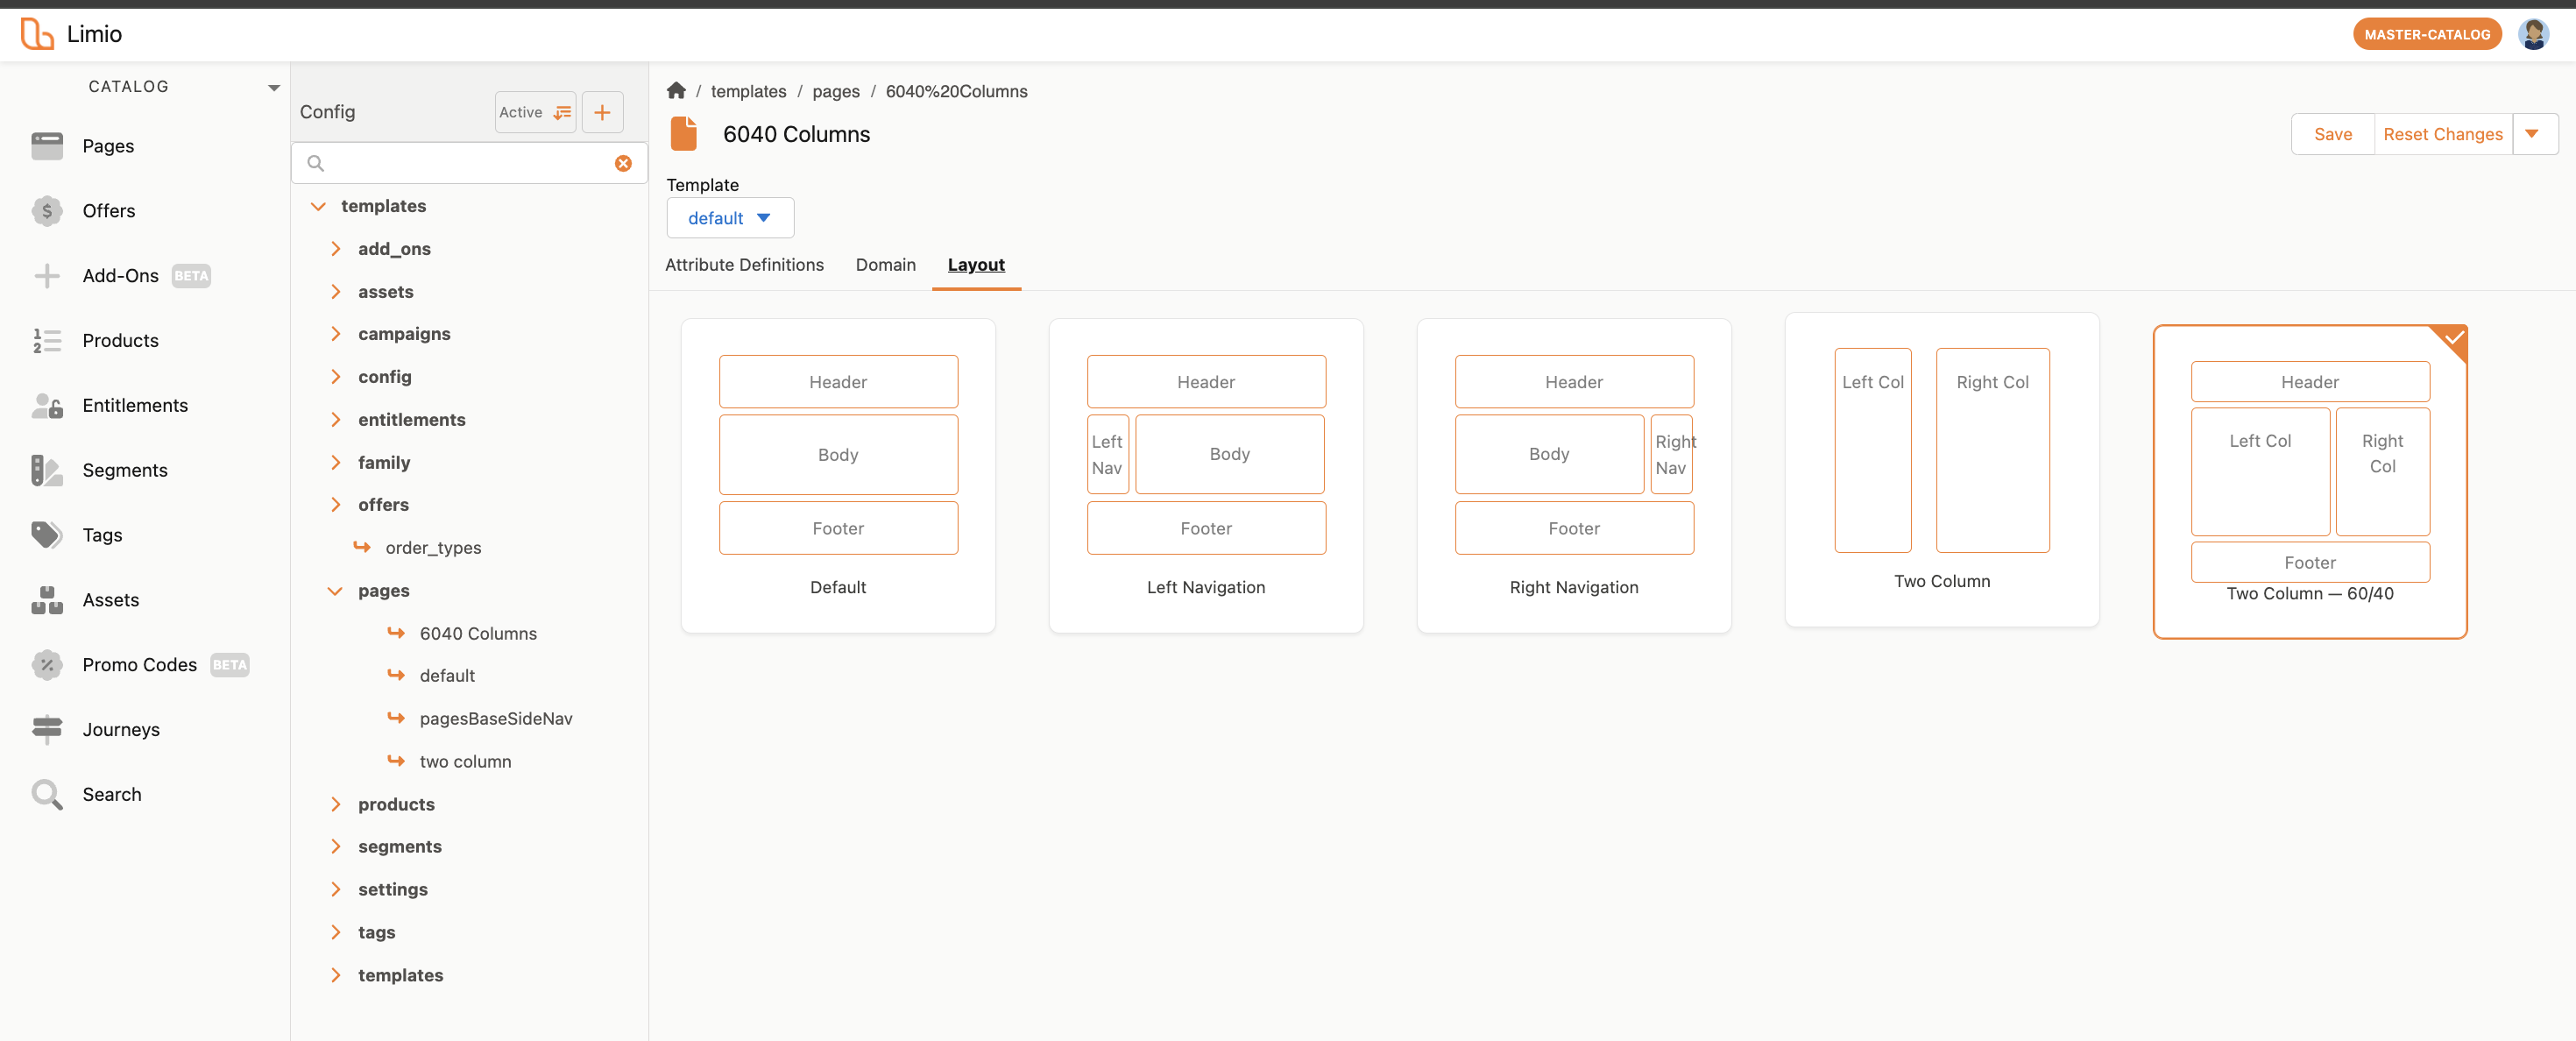Click the Search magnifier sidebar icon
2576x1041 pixels.
tap(47, 795)
